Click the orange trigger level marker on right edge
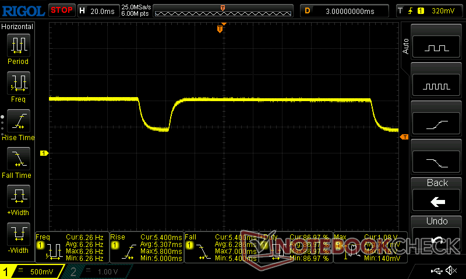466x279 pixels. pyautogui.click(x=404, y=137)
